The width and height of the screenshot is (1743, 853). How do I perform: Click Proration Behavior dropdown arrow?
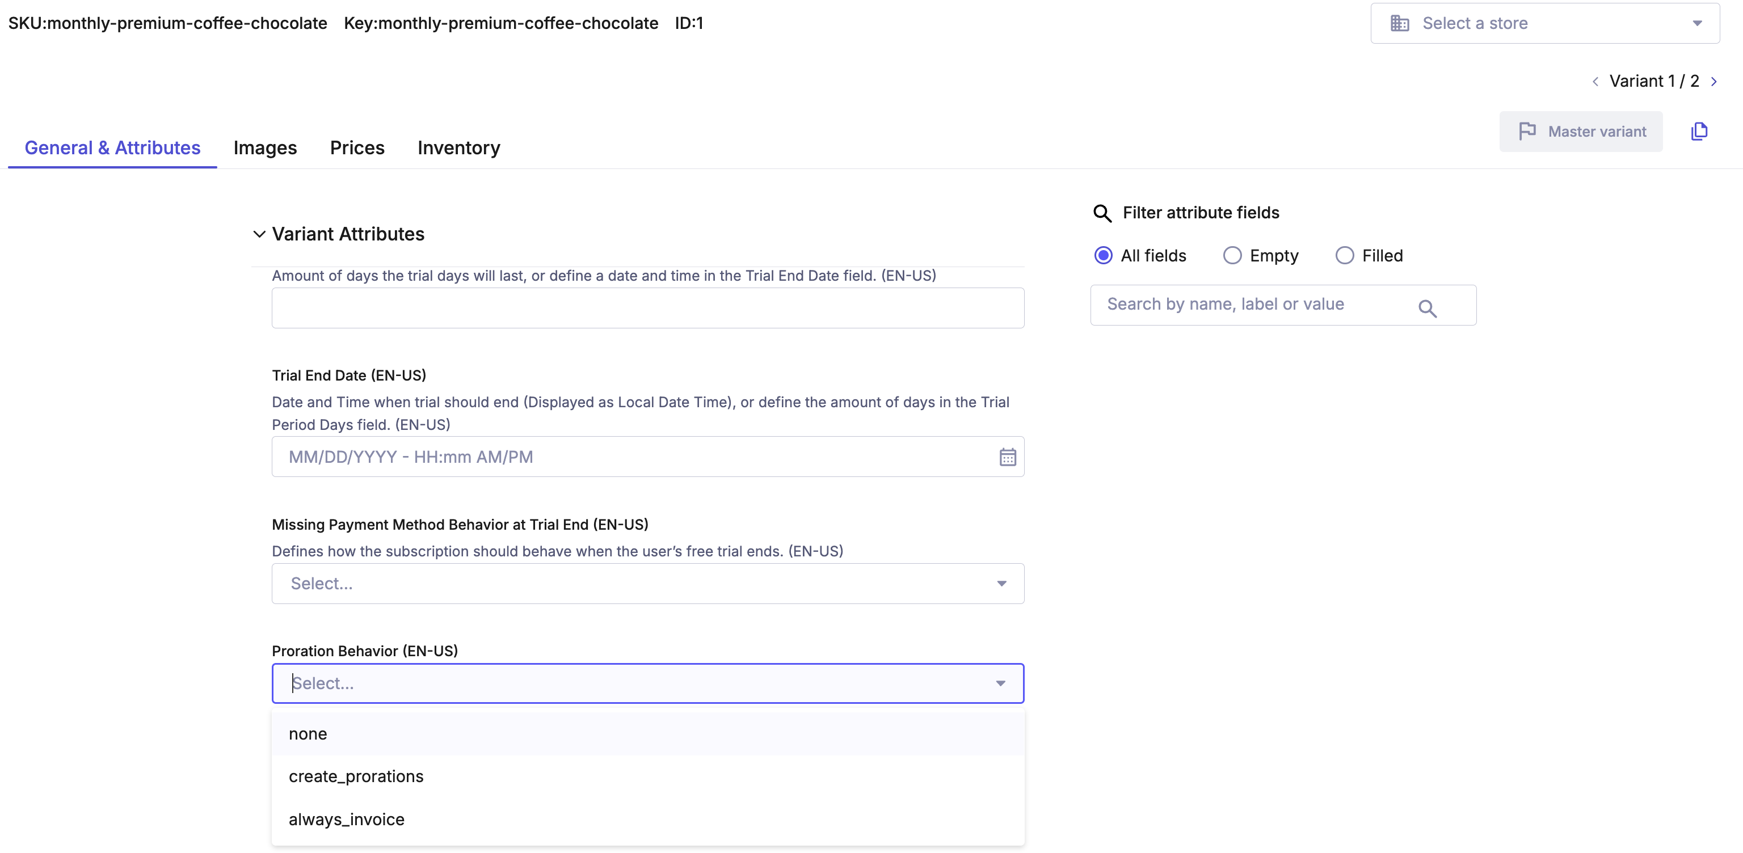[x=1001, y=684]
